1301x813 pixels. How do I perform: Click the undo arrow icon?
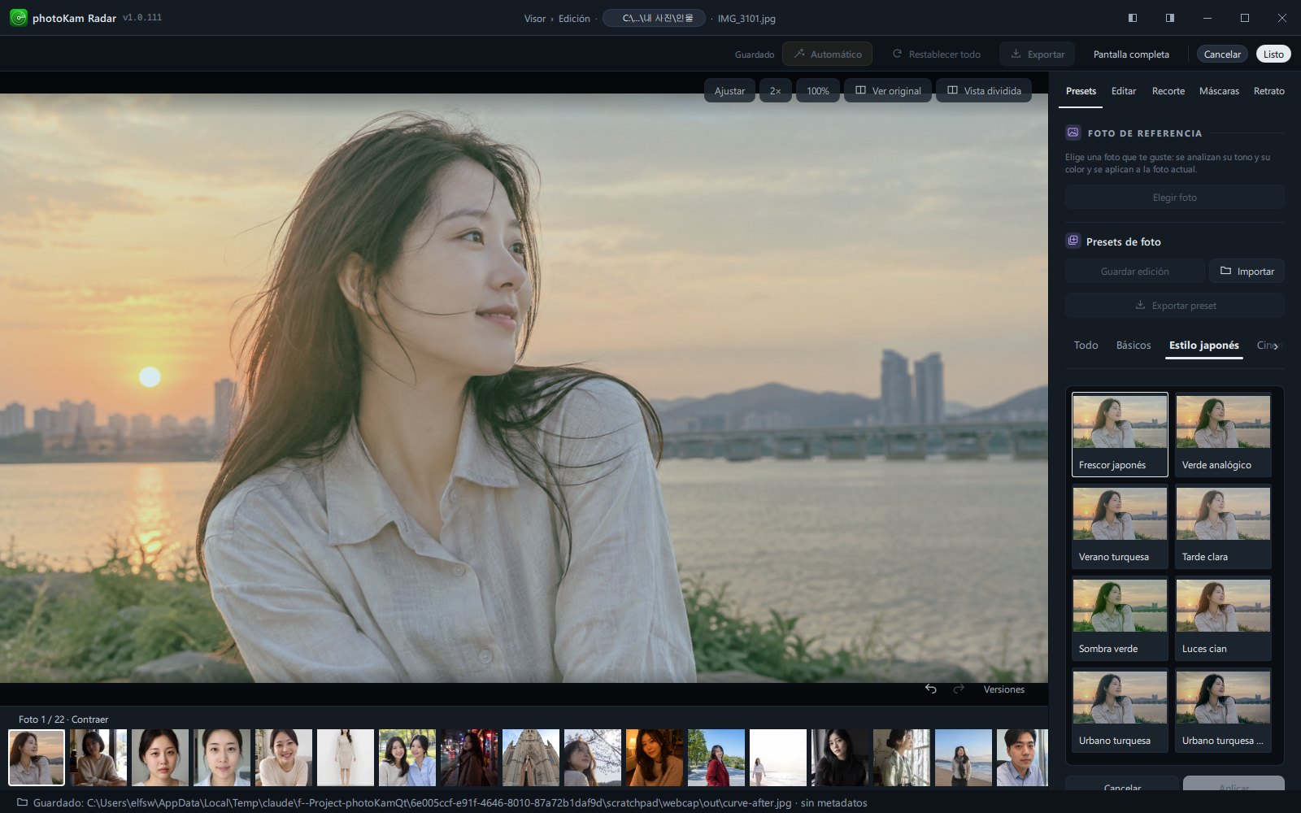click(930, 689)
